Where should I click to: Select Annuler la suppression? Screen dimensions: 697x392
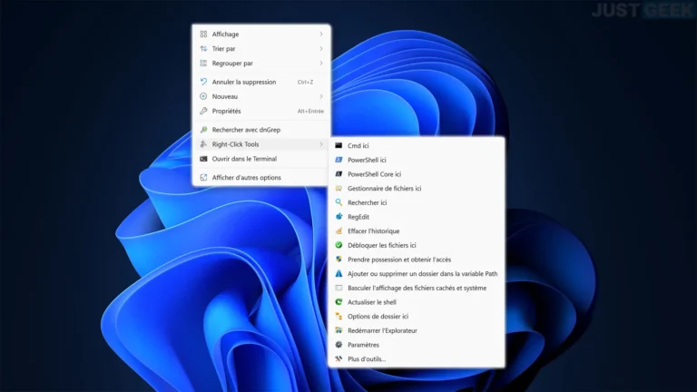pos(261,82)
